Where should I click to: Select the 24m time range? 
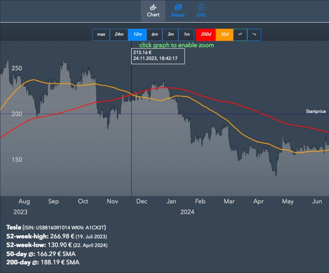119,35
